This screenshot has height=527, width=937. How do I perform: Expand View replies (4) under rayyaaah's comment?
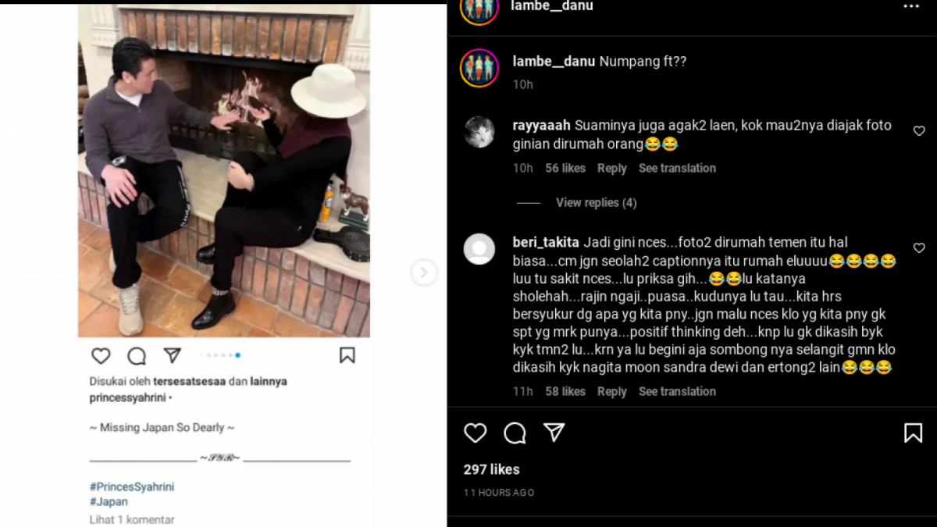pos(596,203)
